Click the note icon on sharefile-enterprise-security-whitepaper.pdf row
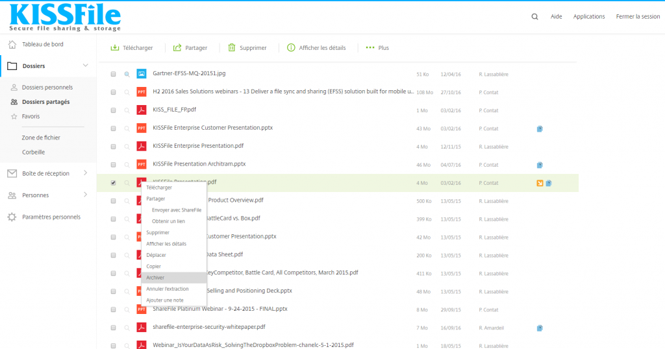This screenshot has width=665, height=349. 540,328
